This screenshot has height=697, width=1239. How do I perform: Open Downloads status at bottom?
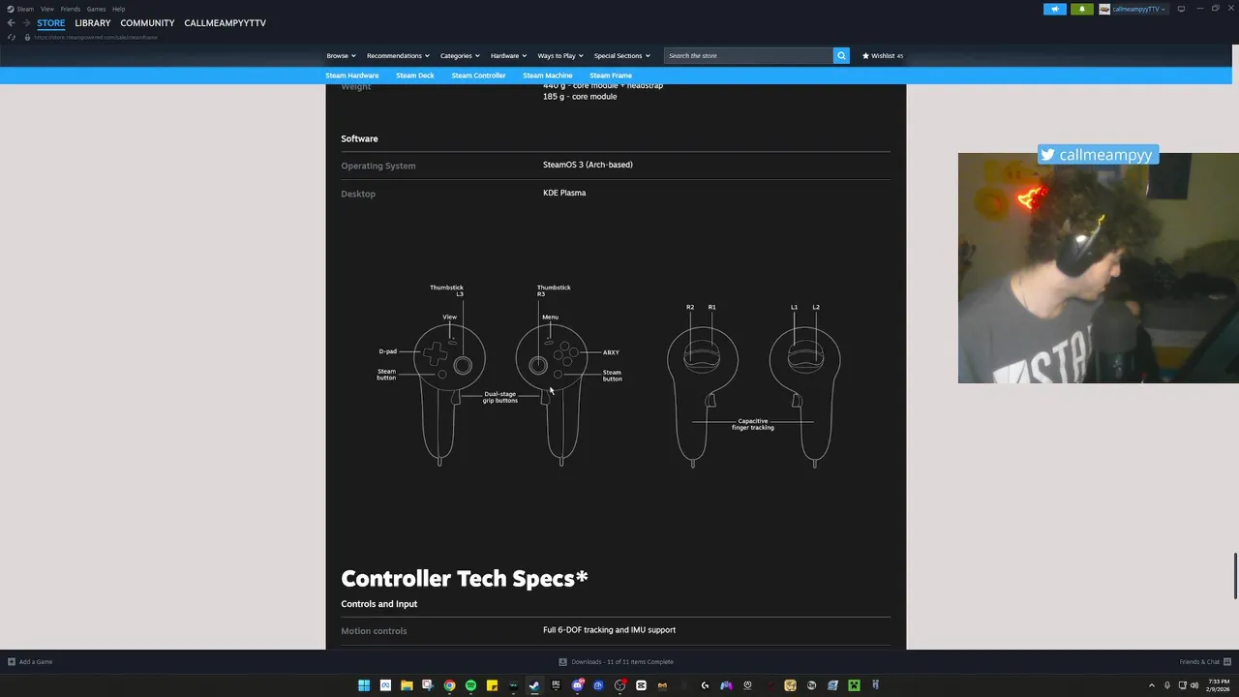617,662
